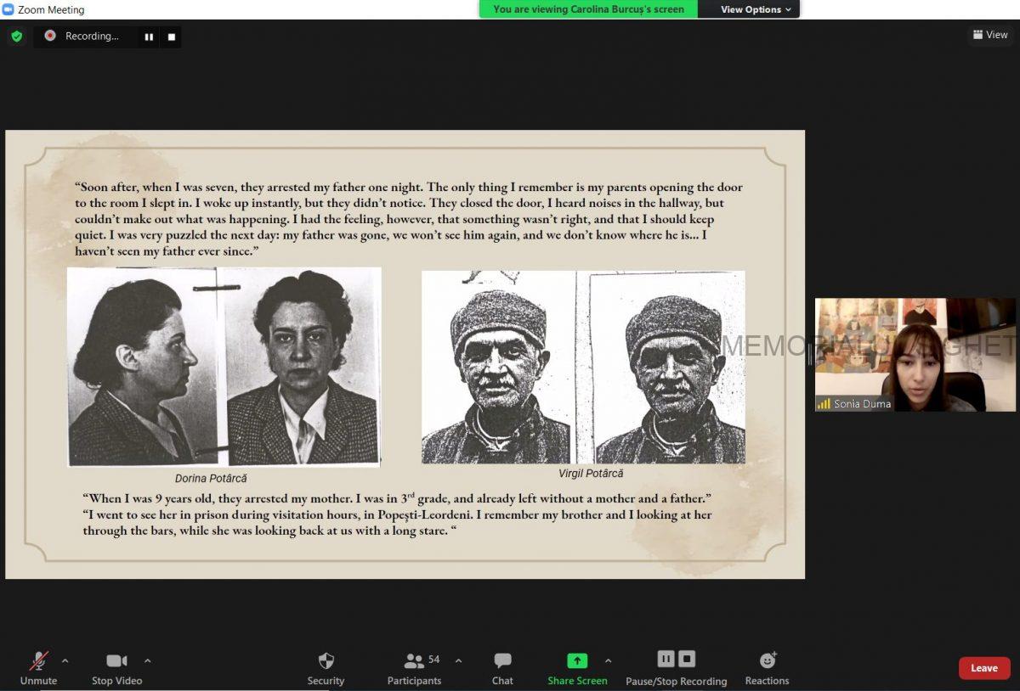This screenshot has width=1020, height=691.
Task: Open Reactions menu
Action: coord(767,668)
